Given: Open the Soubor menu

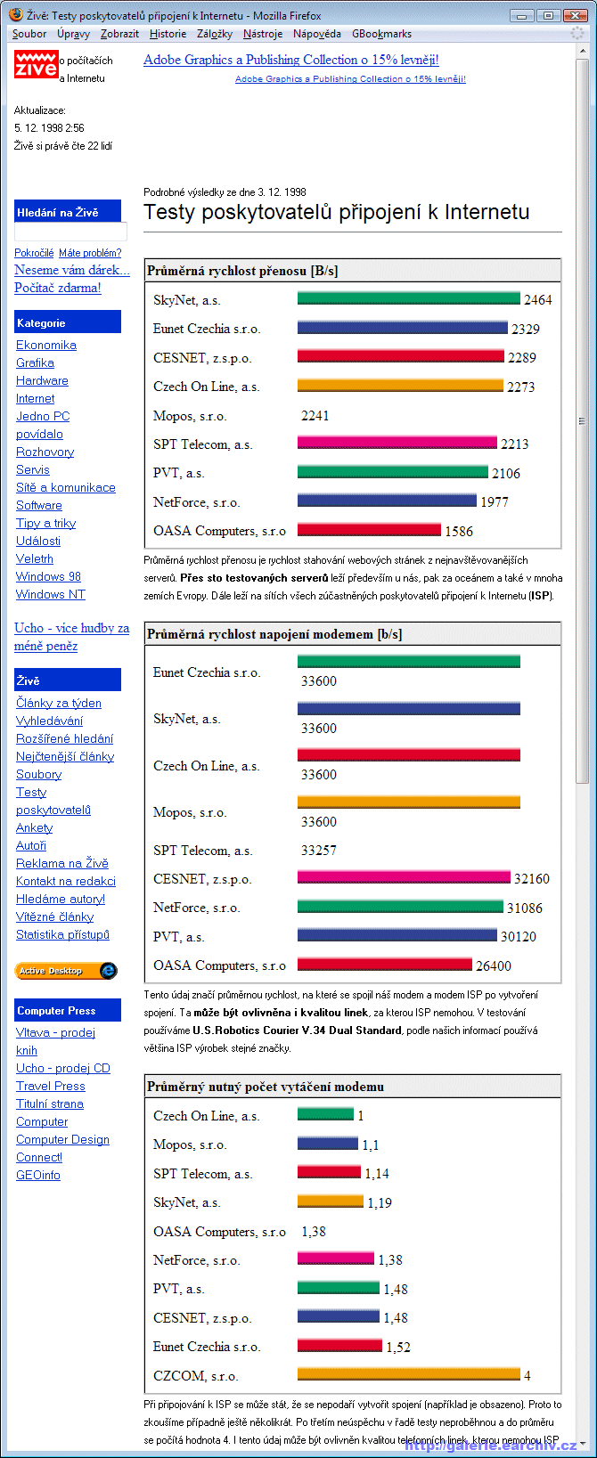Looking at the screenshot, I should pyautogui.click(x=29, y=34).
